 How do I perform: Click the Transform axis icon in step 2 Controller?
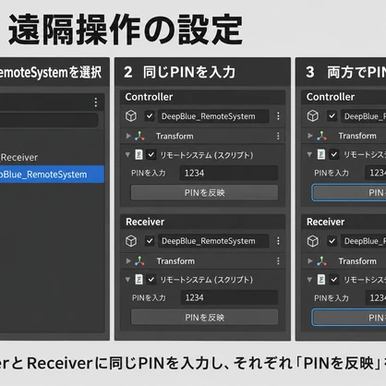(139, 136)
